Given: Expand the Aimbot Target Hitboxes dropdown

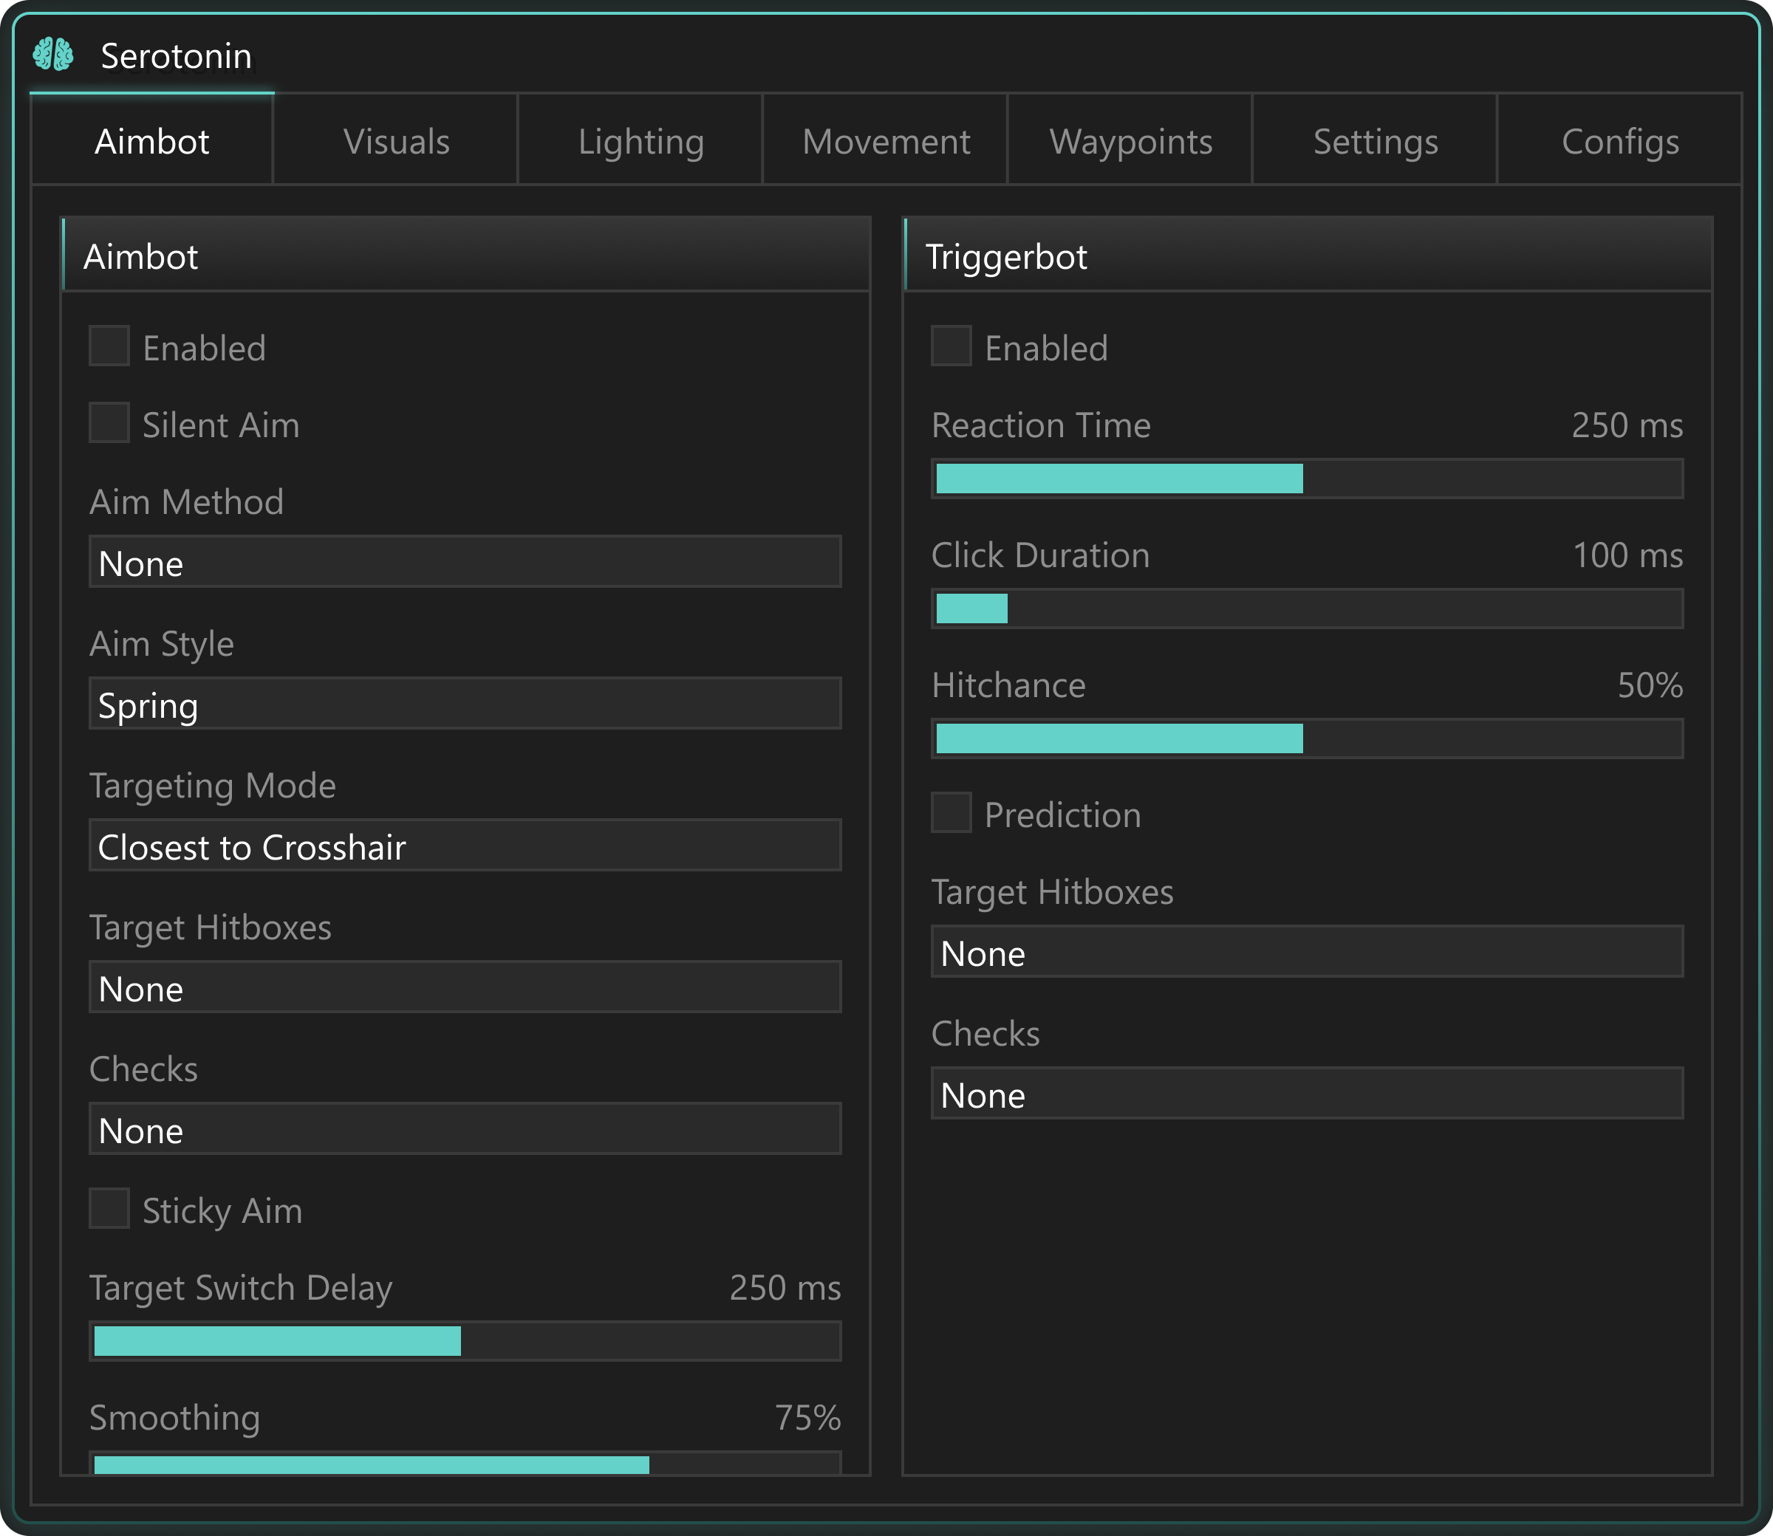Looking at the screenshot, I should pos(465,987).
